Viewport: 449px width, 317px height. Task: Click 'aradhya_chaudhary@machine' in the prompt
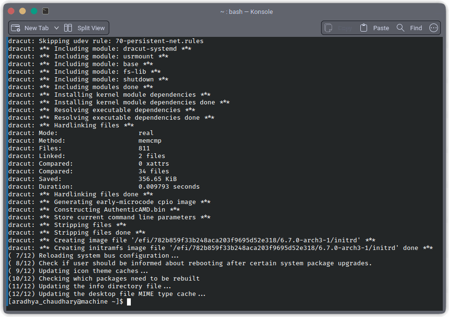tap(60, 302)
